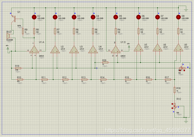Select op-amp U8
Viewport: 194px width, 137px height.
click(x=178, y=48)
